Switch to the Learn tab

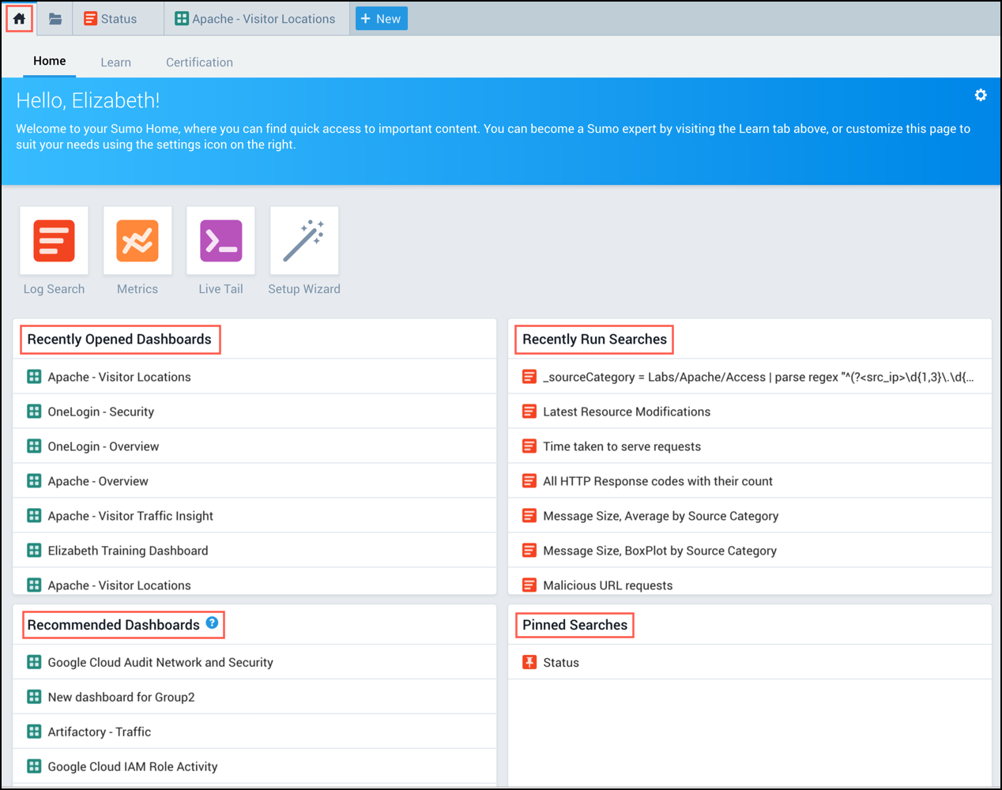click(115, 62)
